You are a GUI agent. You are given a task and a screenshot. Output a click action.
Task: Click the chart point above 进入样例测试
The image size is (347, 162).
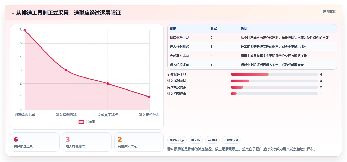66,70
